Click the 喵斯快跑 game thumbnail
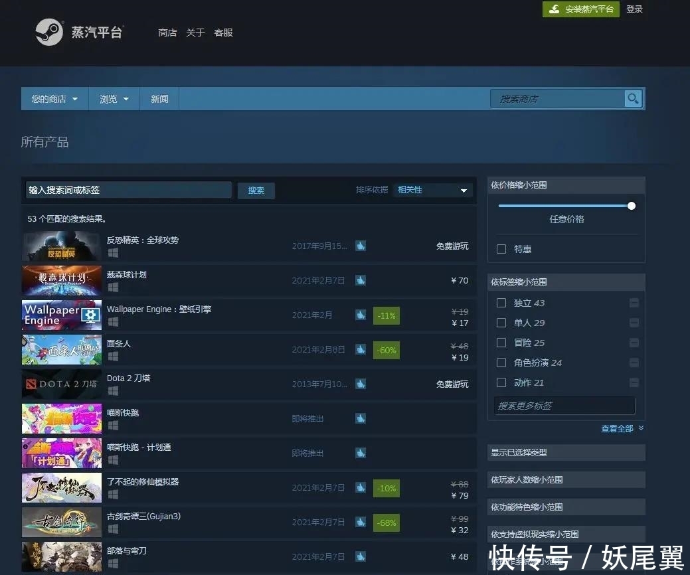 pos(61,418)
